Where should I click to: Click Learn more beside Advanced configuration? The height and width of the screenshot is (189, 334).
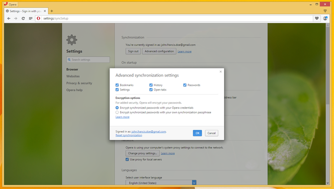(184, 51)
